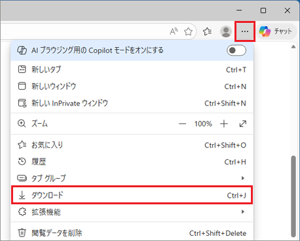Open 新しい InPrivate ウィンドウ
This screenshot has height=241, width=300.
(x=132, y=103)
